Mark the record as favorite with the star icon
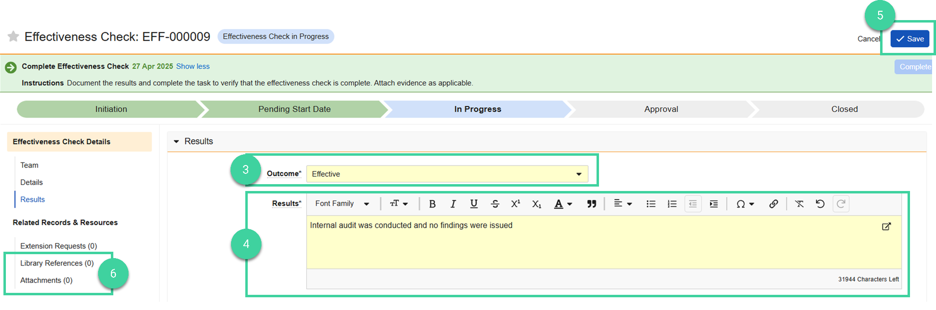The height and width of the screenshot is (310, 936). tap(13, 36)
